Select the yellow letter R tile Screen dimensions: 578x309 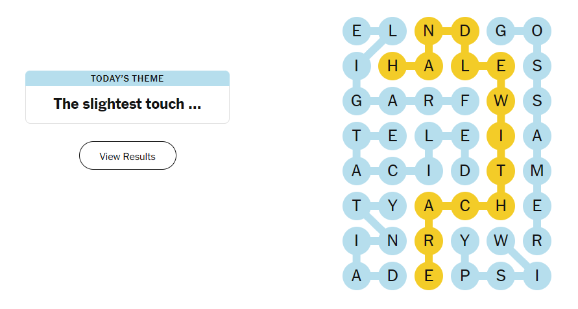pyautogui.click(x=429, y=241)
